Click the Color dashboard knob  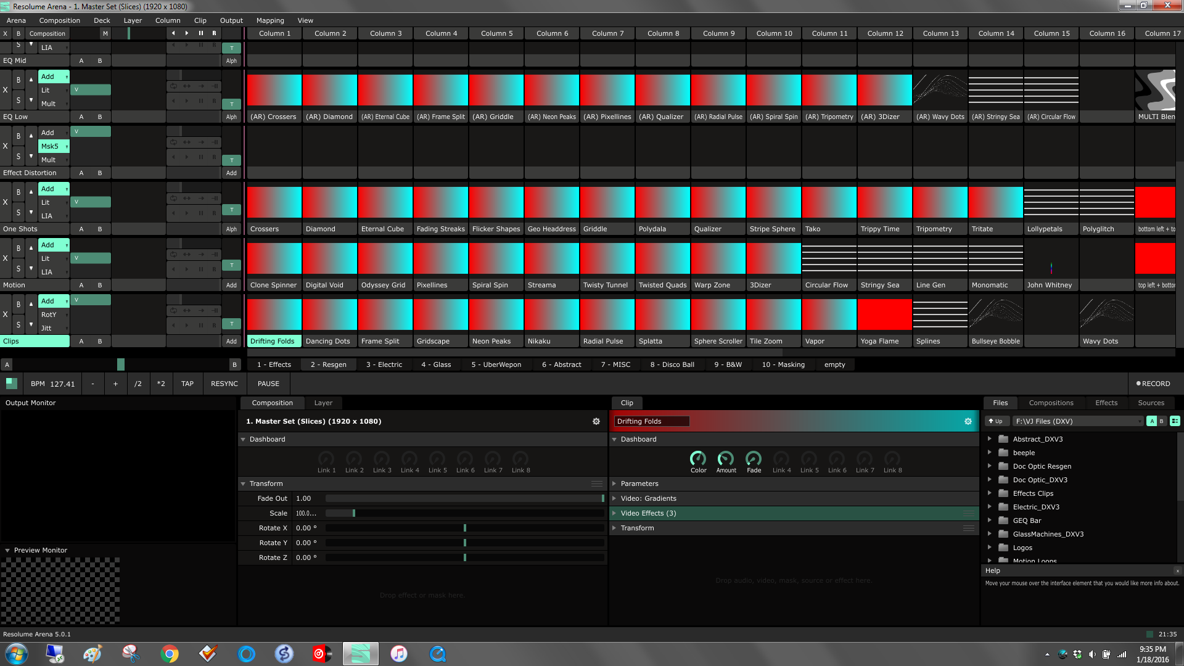tap(698, 459)
